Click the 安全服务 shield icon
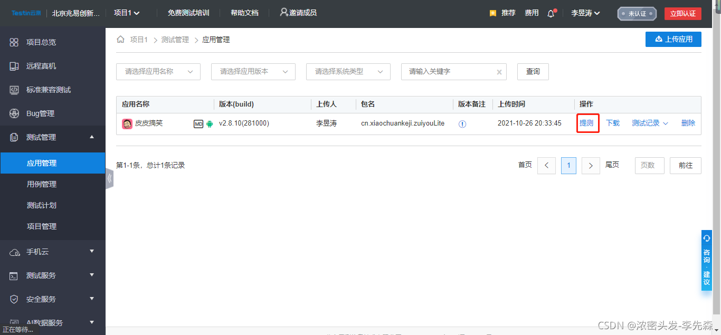Screen dimensions: 721x335 click(x=14, y=299)
